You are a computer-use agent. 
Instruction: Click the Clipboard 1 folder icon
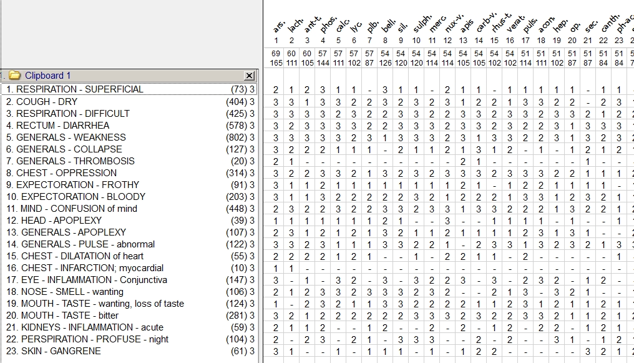point(14,75)
